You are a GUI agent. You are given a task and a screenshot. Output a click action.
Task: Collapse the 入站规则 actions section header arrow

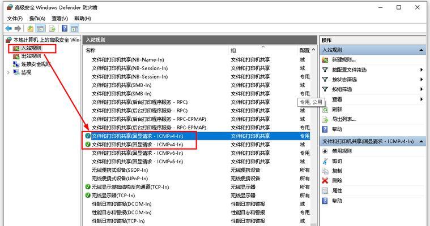pyautogui.click(x=421, y=50)
